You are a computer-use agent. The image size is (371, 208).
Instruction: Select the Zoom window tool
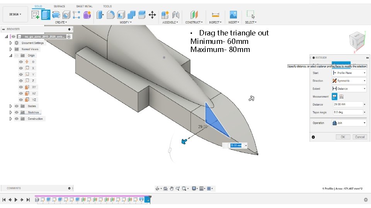coord(178,188)
